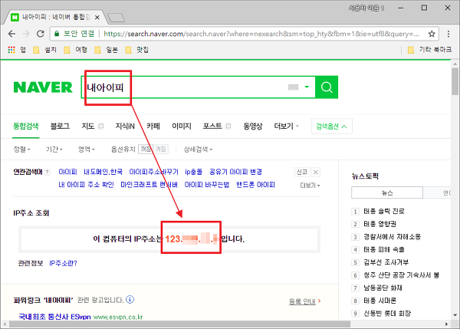
Task: Click the ip충돌 related link
Action: point(194,172)
